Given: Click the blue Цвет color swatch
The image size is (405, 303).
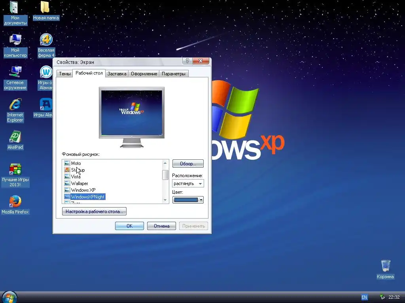Looking at the screenshot, I should click(186, 200).
